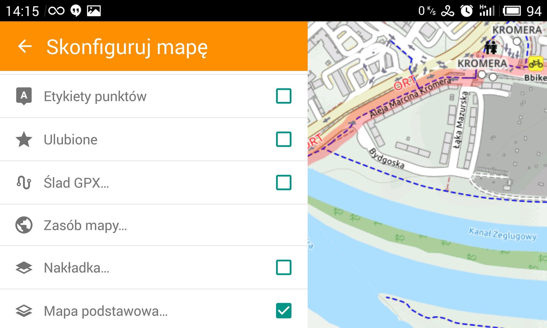Enable the Etykiety punktów checkbox
547x328 pixels.
pos(284,96)
